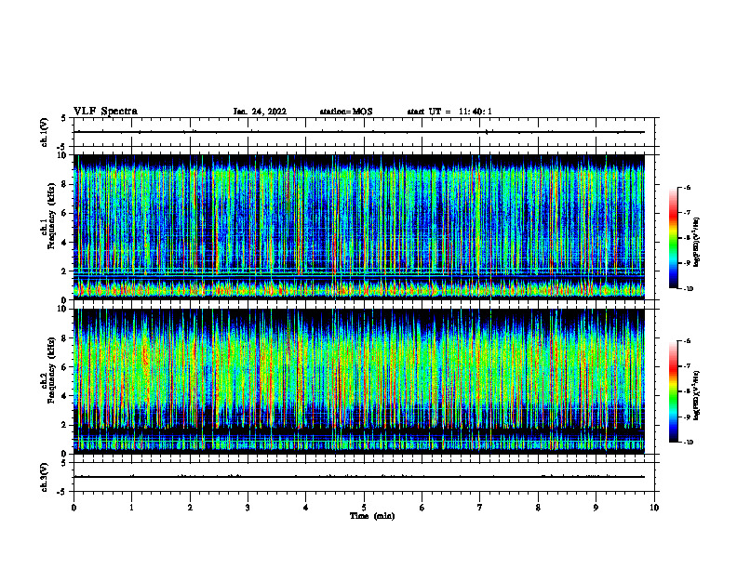Click time axis tick label "9"
Viewport: 737px width, 569px height.
point(596,508)
